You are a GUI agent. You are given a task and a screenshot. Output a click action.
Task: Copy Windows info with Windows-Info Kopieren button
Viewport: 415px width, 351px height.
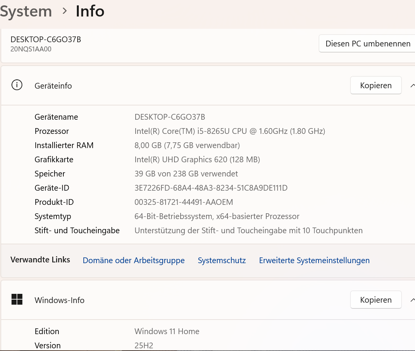tap(376, 300)
